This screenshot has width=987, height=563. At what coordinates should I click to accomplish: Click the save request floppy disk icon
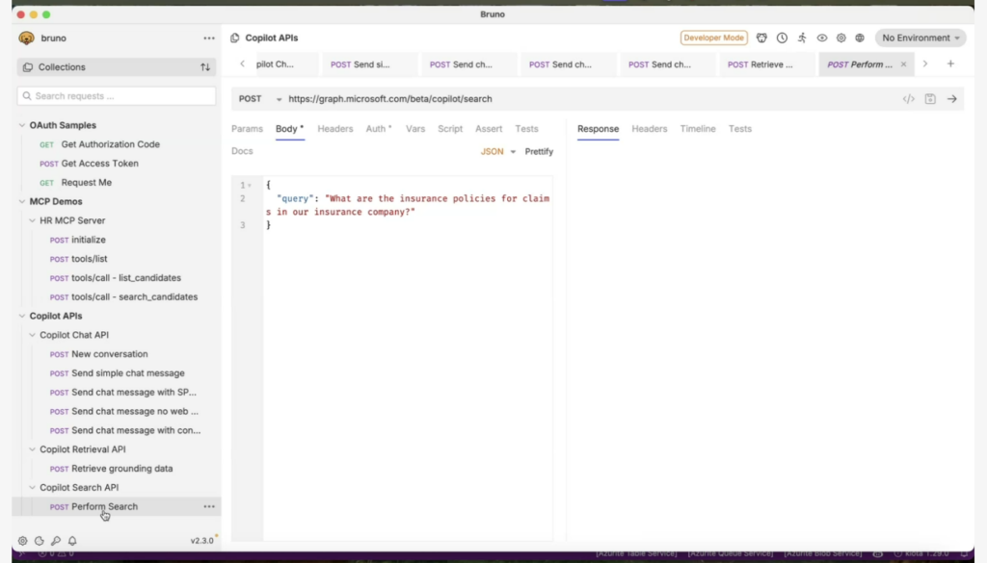[x=930, y=99]
